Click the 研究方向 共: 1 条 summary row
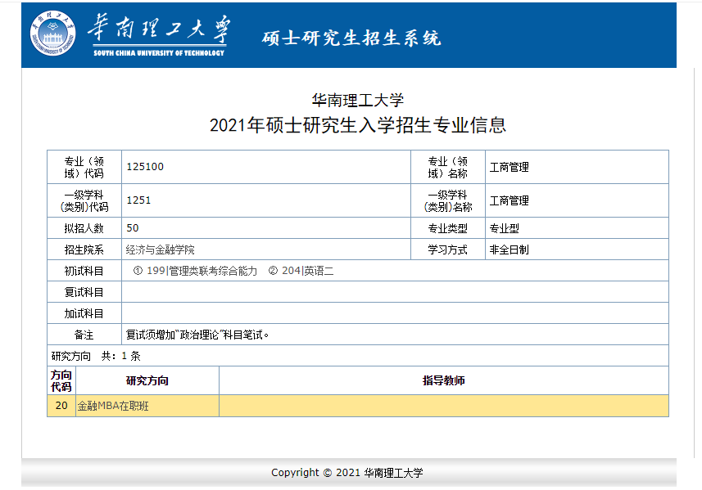 click(358, 356)
